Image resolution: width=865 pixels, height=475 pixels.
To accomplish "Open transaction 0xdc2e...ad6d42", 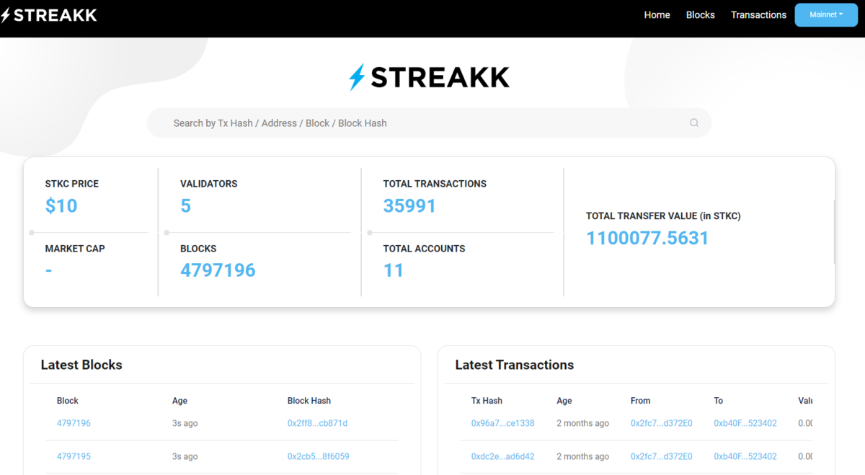I will (502, 456).
